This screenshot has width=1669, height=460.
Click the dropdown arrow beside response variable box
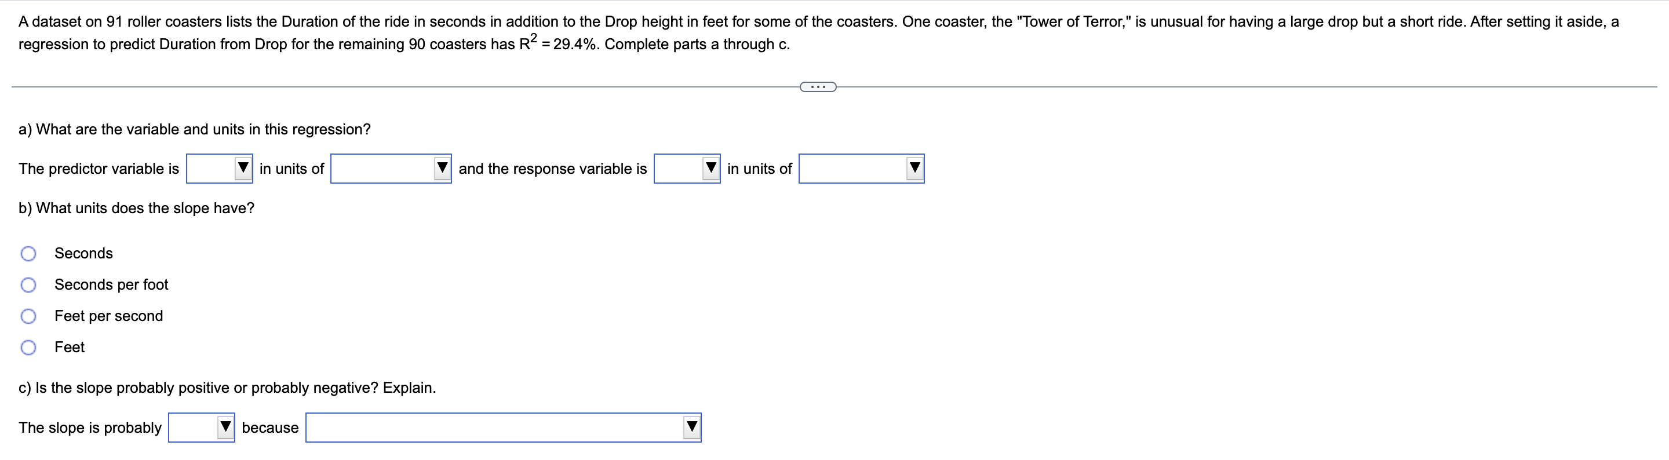coord(709,169)
